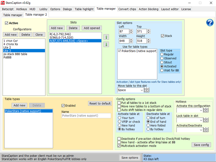This screenshot has width=216, height=162.
Task: Click the StarsCaption app icon in title bar
Action: click(x=3, y=3)
